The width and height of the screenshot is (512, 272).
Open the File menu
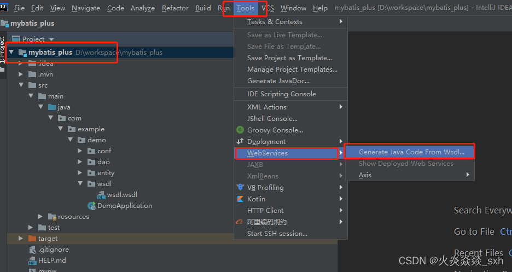(x=19, y=8)
